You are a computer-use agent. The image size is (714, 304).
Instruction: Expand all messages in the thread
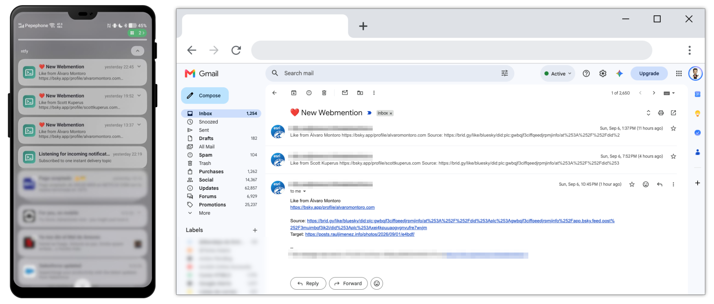[648, 113]
